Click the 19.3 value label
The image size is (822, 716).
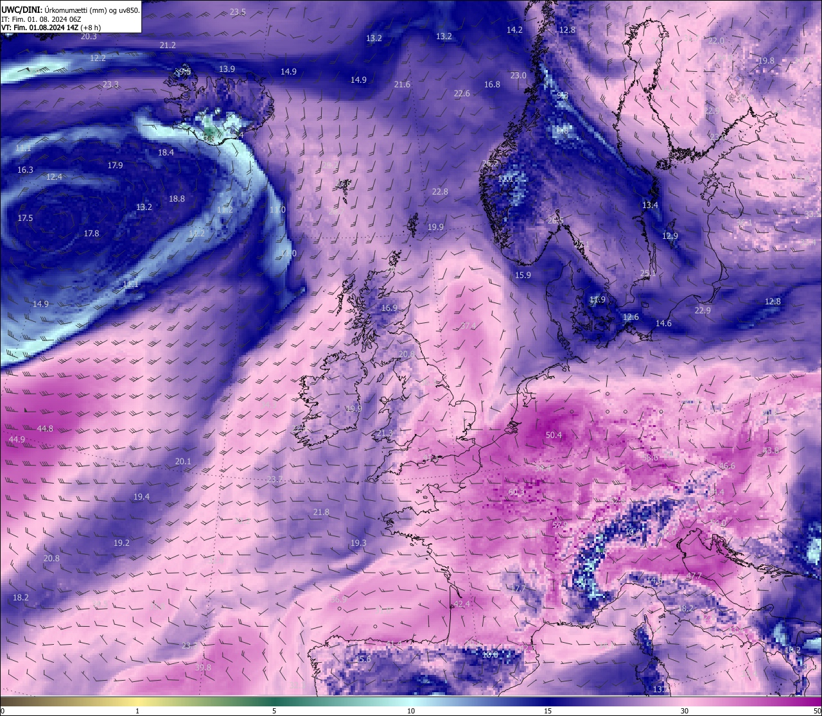(x=358, y=543)
